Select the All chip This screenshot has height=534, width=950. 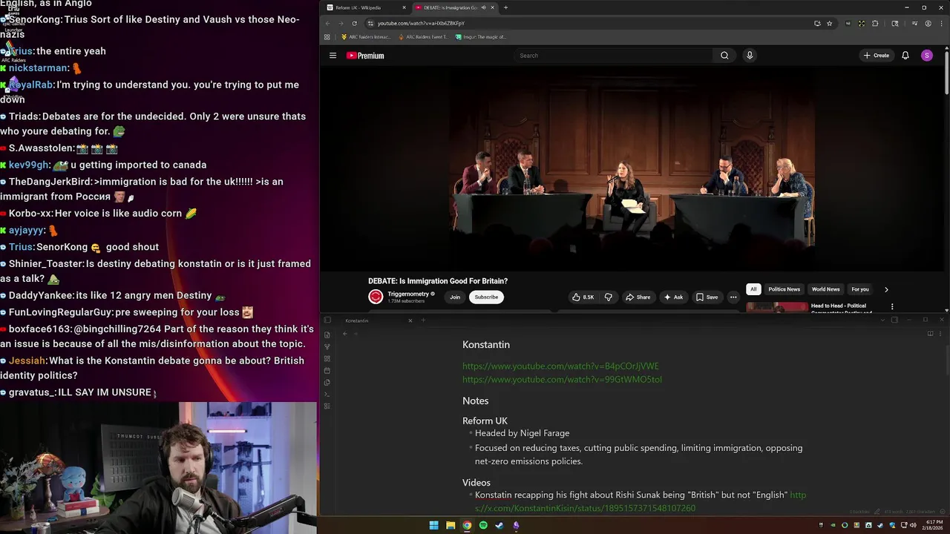click(753, 289)
